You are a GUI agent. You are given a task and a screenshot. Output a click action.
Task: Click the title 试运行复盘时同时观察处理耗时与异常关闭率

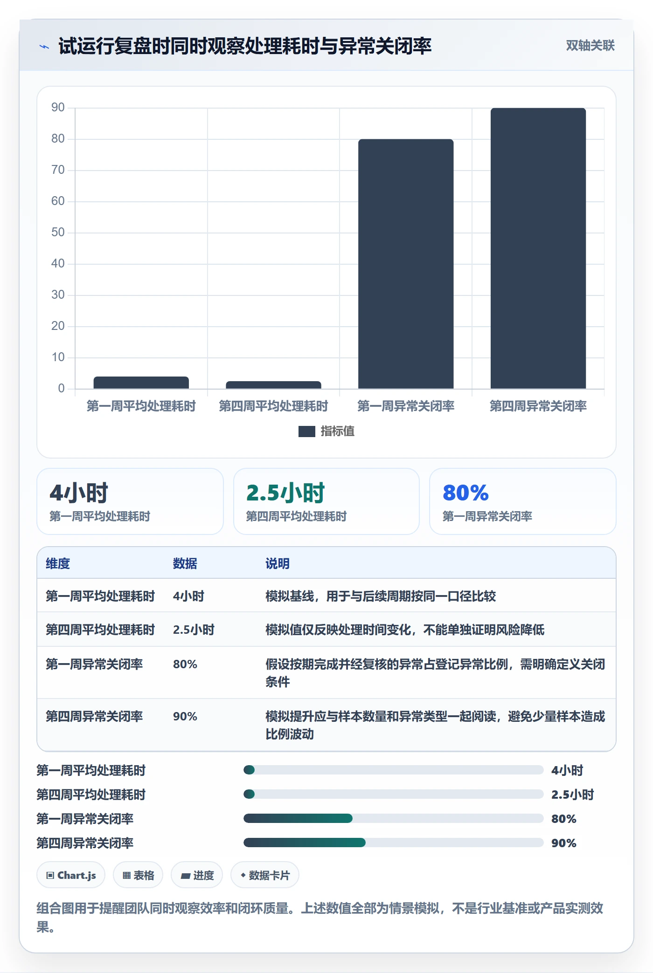(245, 47)
